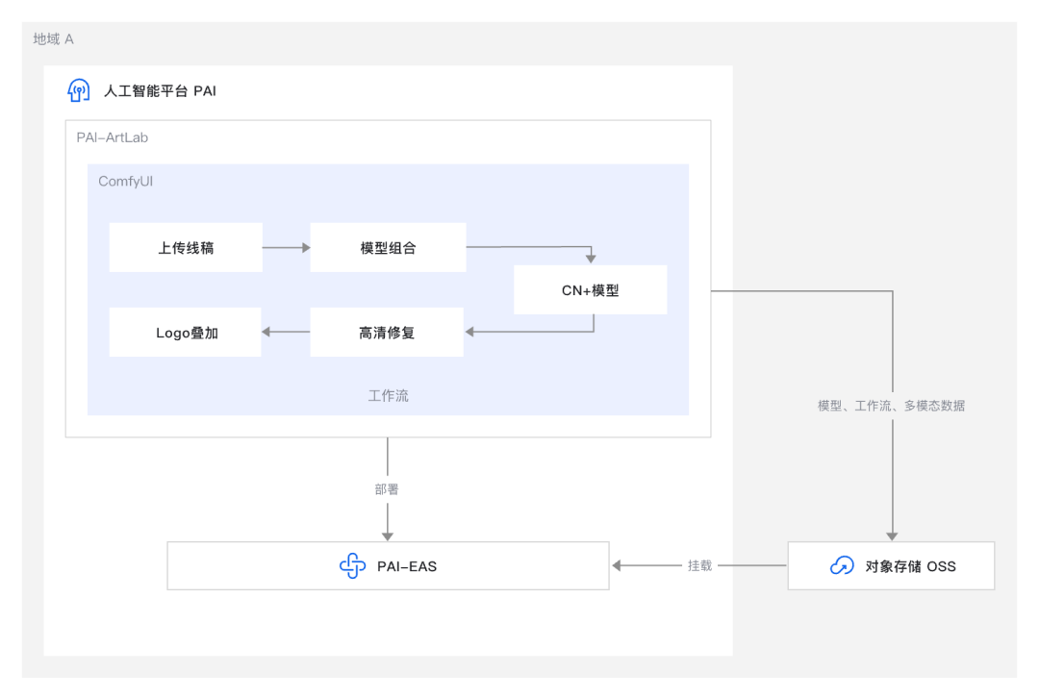Image resolution: width=1039 pixels, height=697 pixels.
Task: Click the PAI platform head icon
Action: [78, 90]
